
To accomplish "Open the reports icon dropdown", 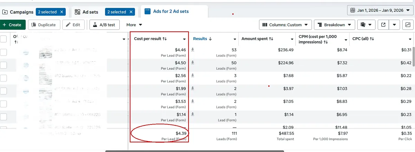I will pyautogui.click(x=366, y=25).
